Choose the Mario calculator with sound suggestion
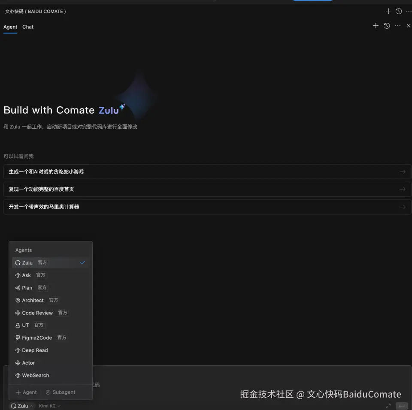The height and width of the screenshot is (410, 412). (x=207, y=207)
